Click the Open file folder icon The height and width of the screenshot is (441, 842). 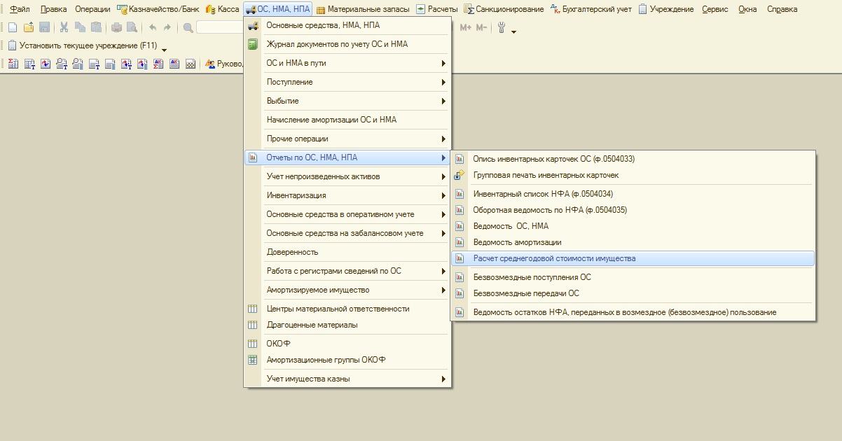coord(29,27)
